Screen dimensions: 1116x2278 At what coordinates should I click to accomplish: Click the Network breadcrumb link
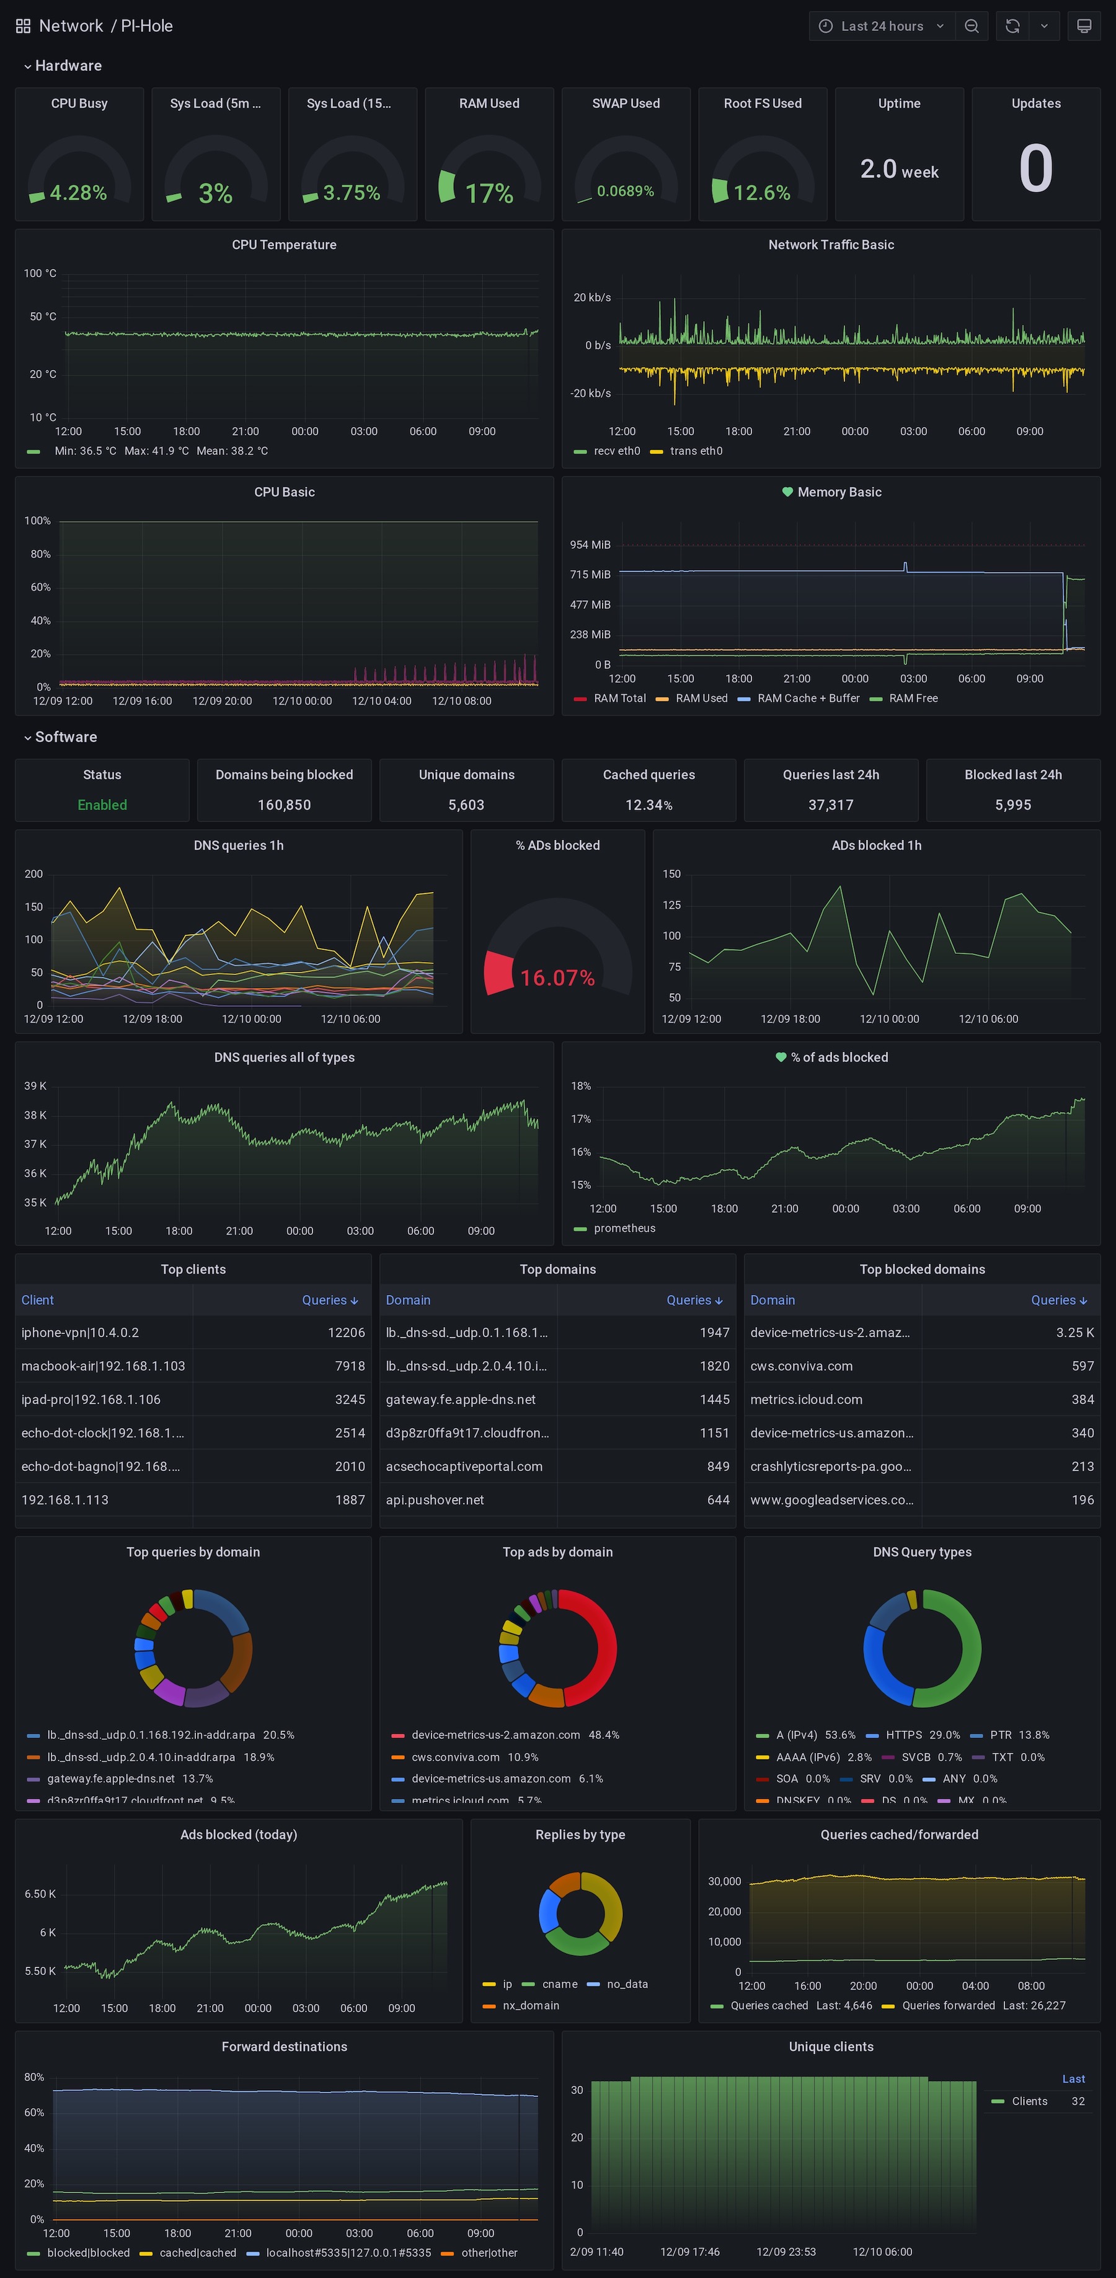click(71, 27)
